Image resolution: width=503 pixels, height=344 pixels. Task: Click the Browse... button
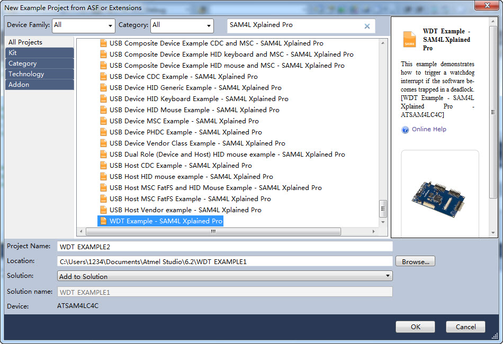click(x=415, y=261)
